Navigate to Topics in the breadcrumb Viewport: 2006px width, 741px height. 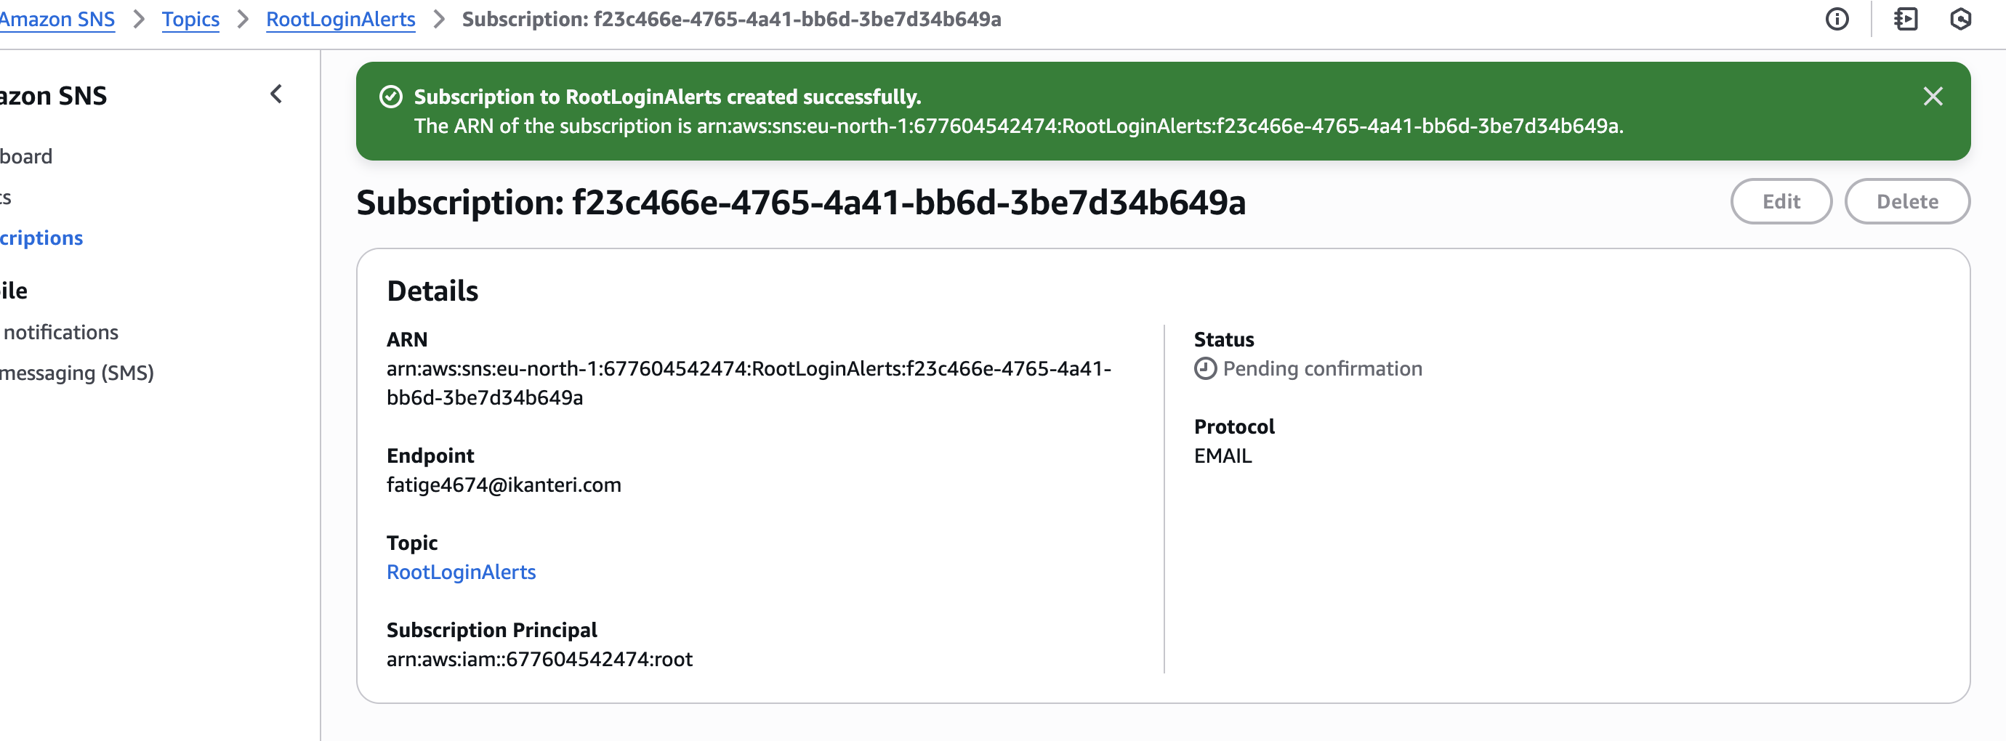click(x=190, y=19)
